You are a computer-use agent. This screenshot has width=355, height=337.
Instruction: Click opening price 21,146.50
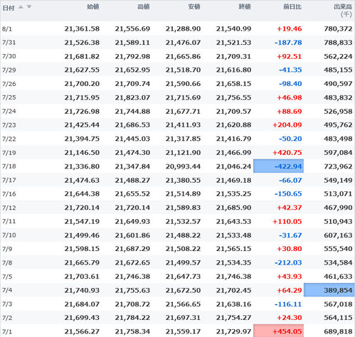(x=82, y=153)
